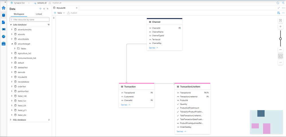The width and height of the screenshot is (286, 137).
Task: Click Validate all
Action: [40, 3]
